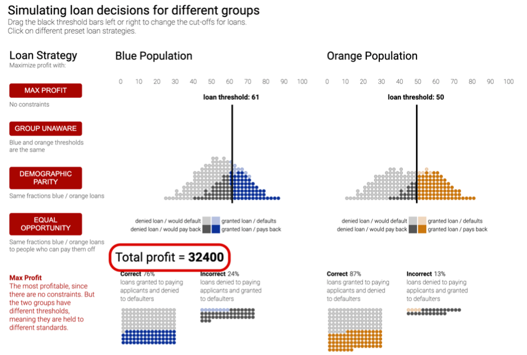
Task: Click the light blue granted loan/defaults swatch
Action: point(216,221)
